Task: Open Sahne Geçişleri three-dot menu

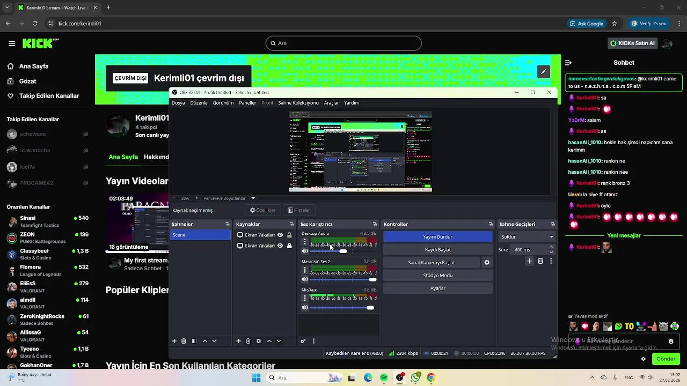Action: (551, 261)
